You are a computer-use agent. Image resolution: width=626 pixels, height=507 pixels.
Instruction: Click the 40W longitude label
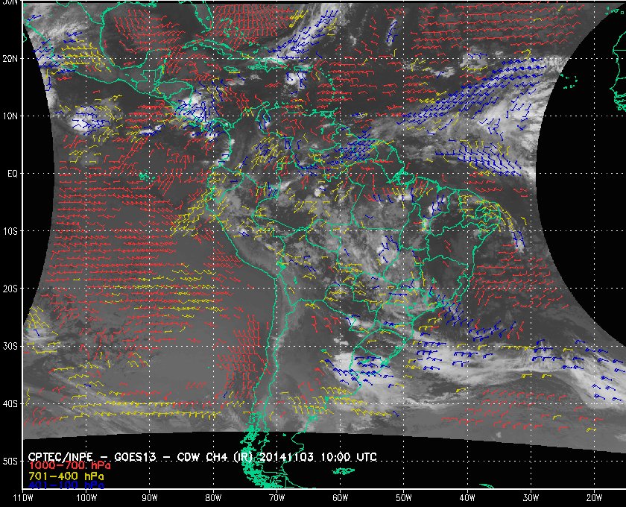pos(467,497)
